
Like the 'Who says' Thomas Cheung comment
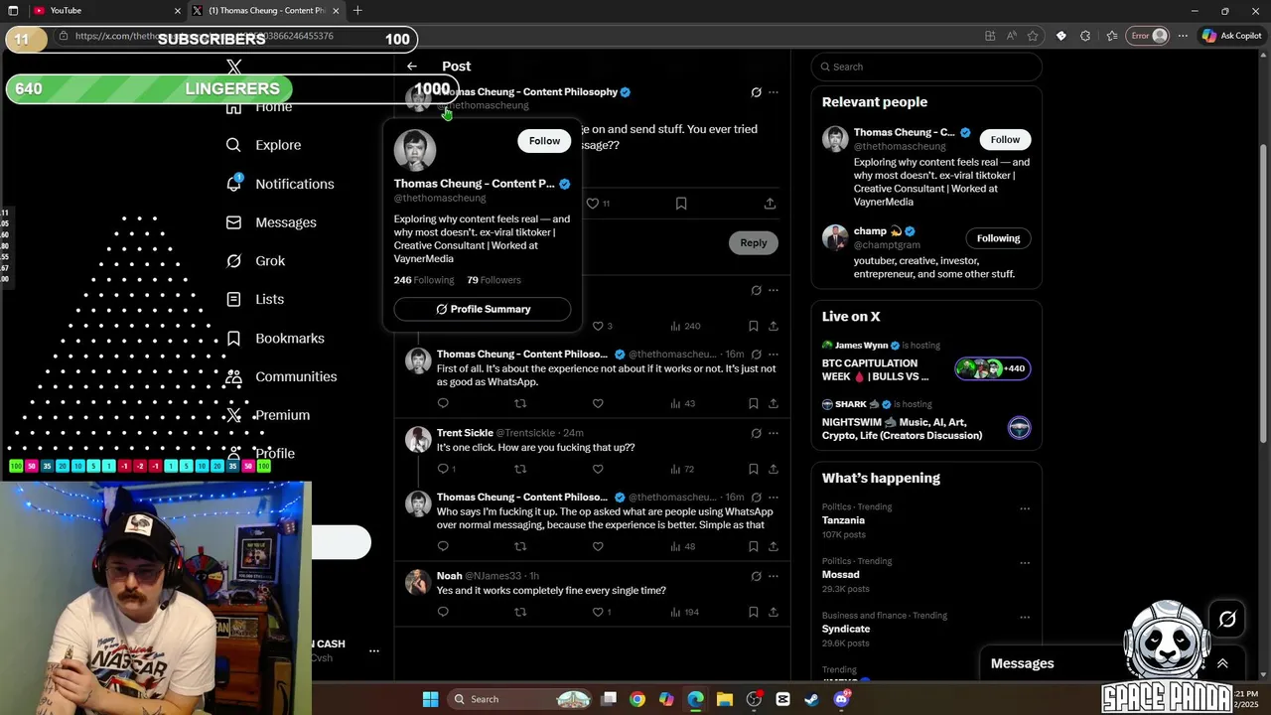click(598, 546)
